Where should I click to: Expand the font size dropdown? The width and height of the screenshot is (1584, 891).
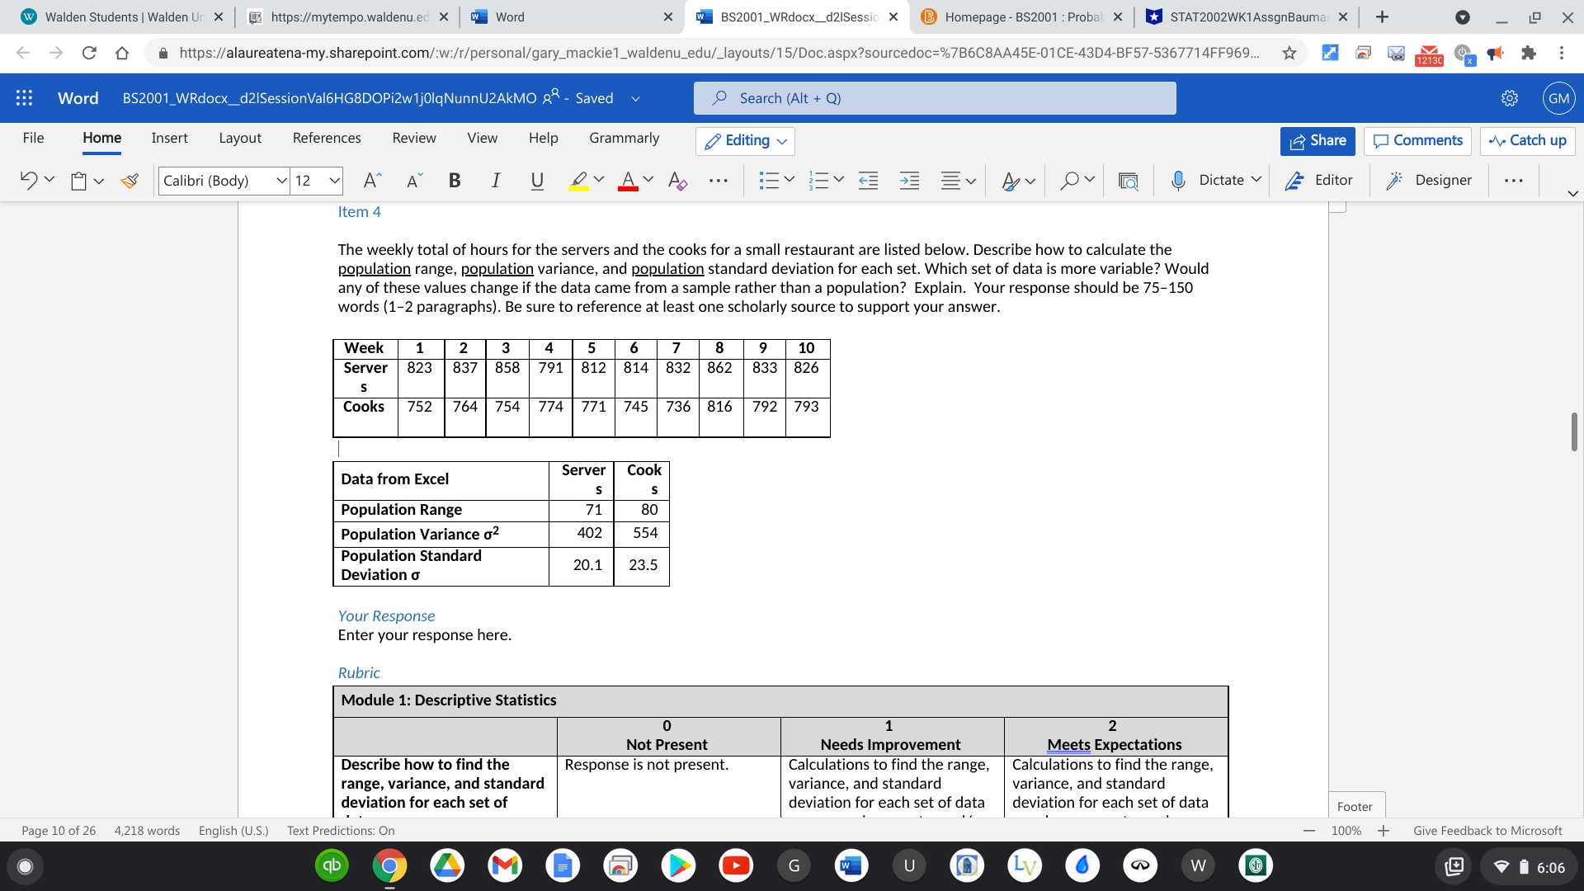(x=334, y=180)
